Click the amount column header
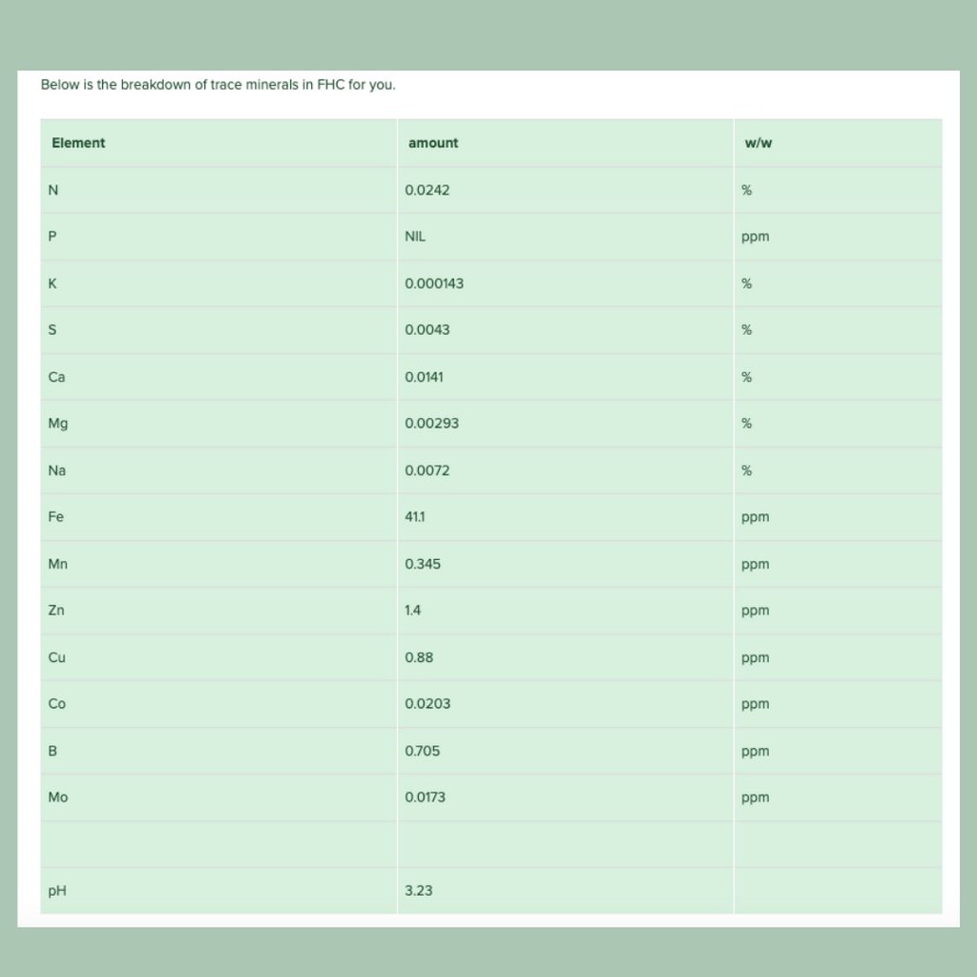The width and height of the screenshot is (977, 977). tap(433, 143)
